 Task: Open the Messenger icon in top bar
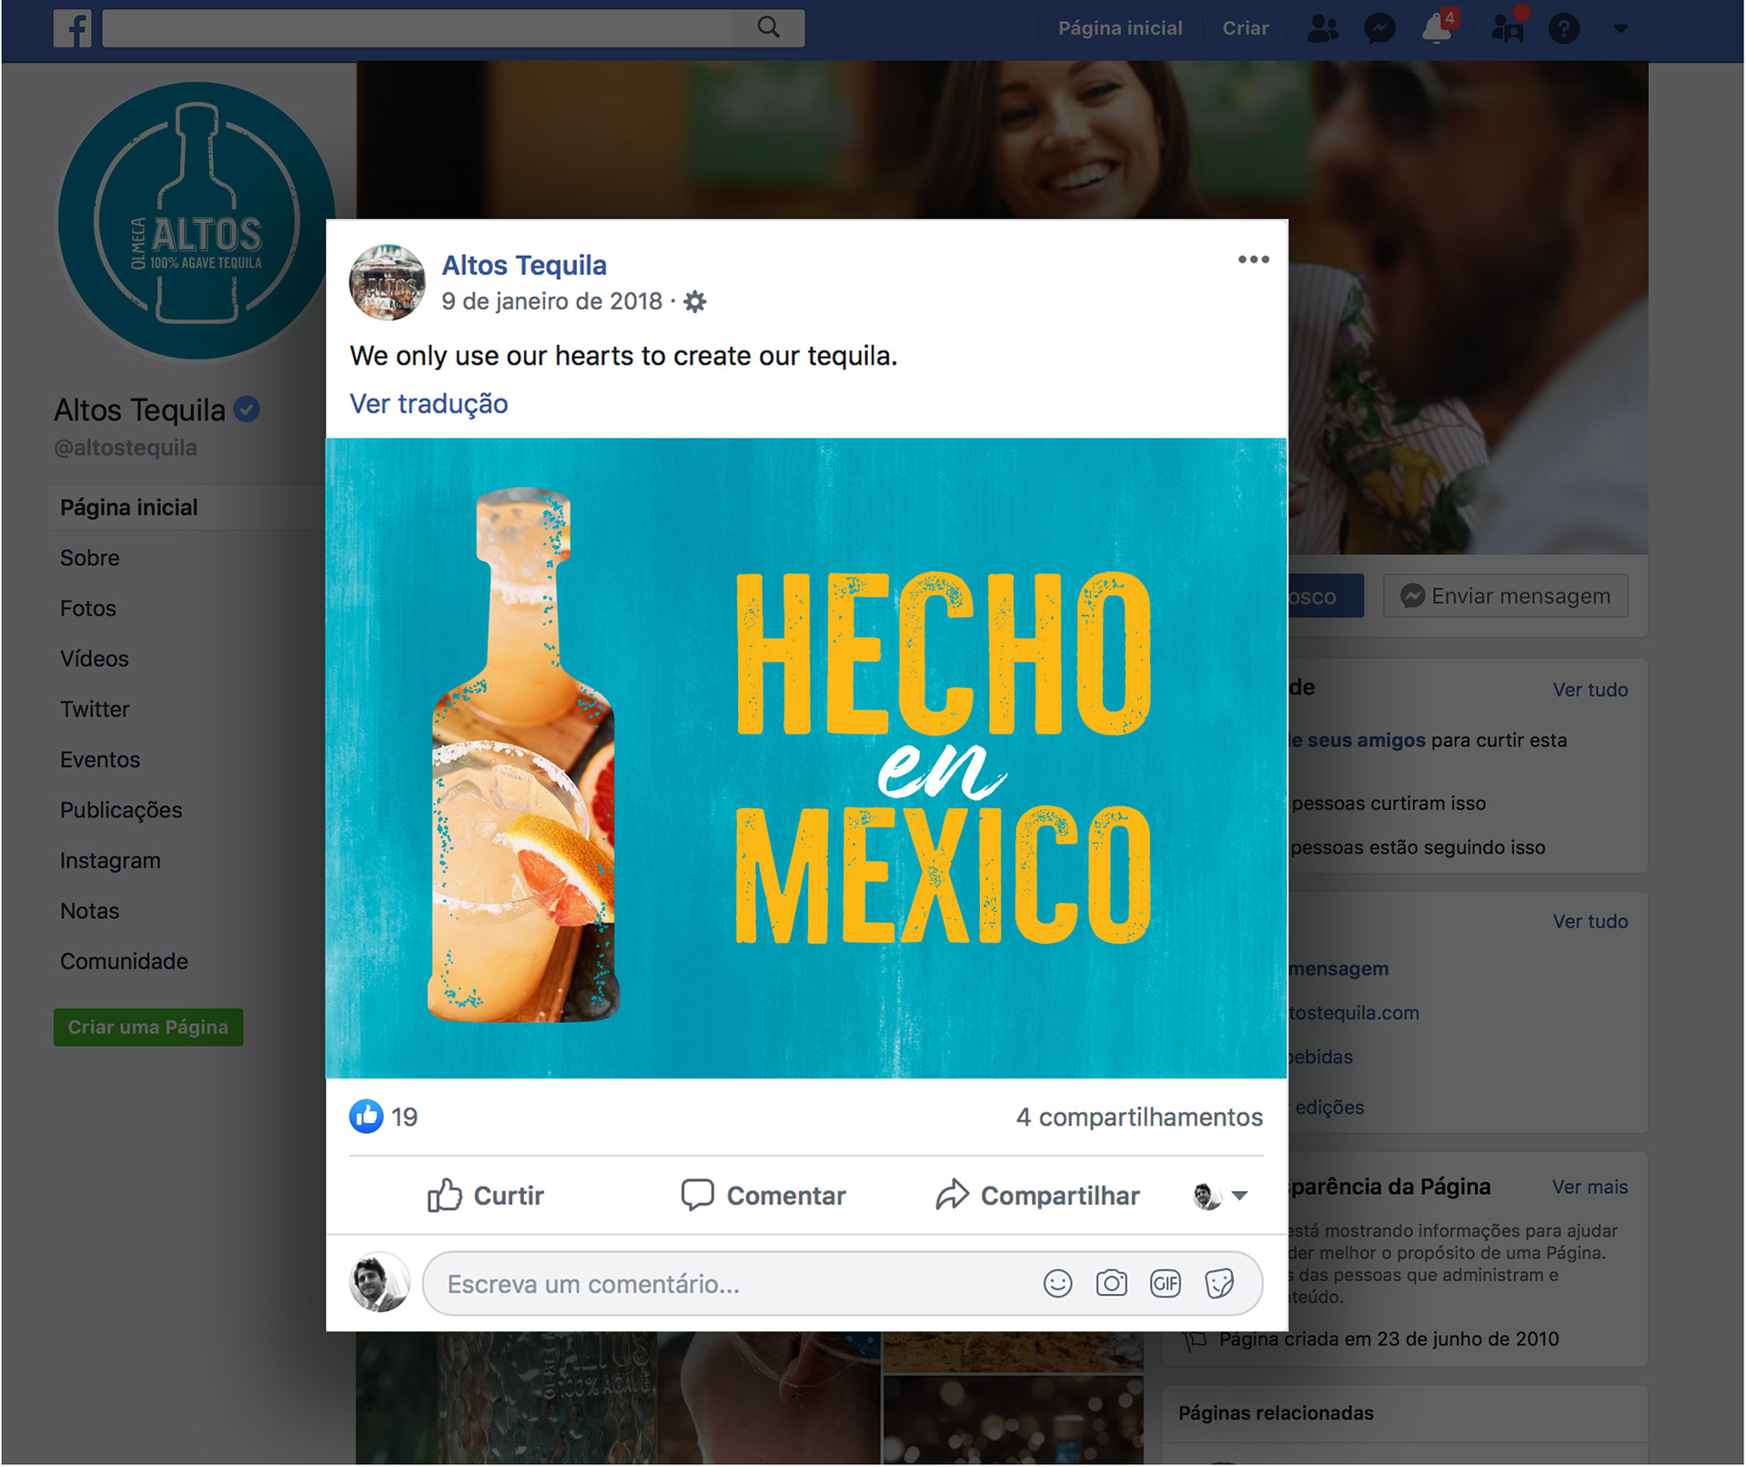pyautogui.click(x=1379, y=29)
